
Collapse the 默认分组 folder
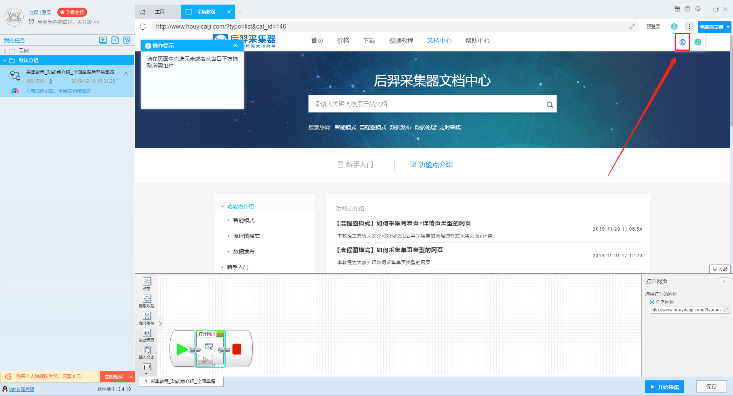click(5, 60)
